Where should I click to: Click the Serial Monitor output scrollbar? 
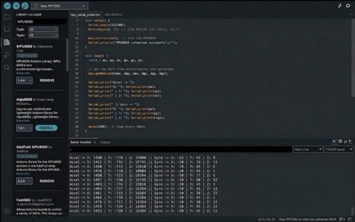[353, 211]
